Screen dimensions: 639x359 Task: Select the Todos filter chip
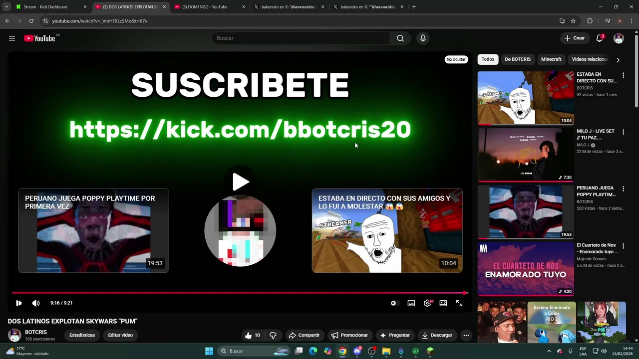coord(488,59)
